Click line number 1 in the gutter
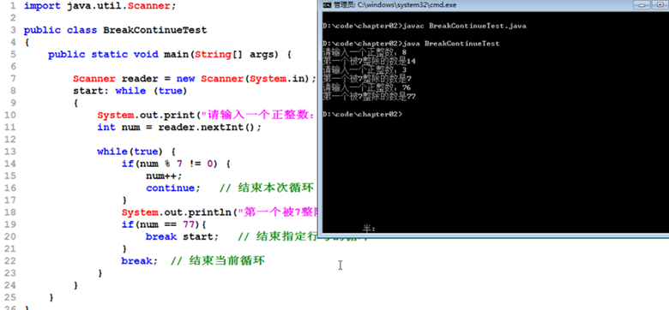Screen dimensions: 669x310 pyautogui.click(x=13, y=6)
